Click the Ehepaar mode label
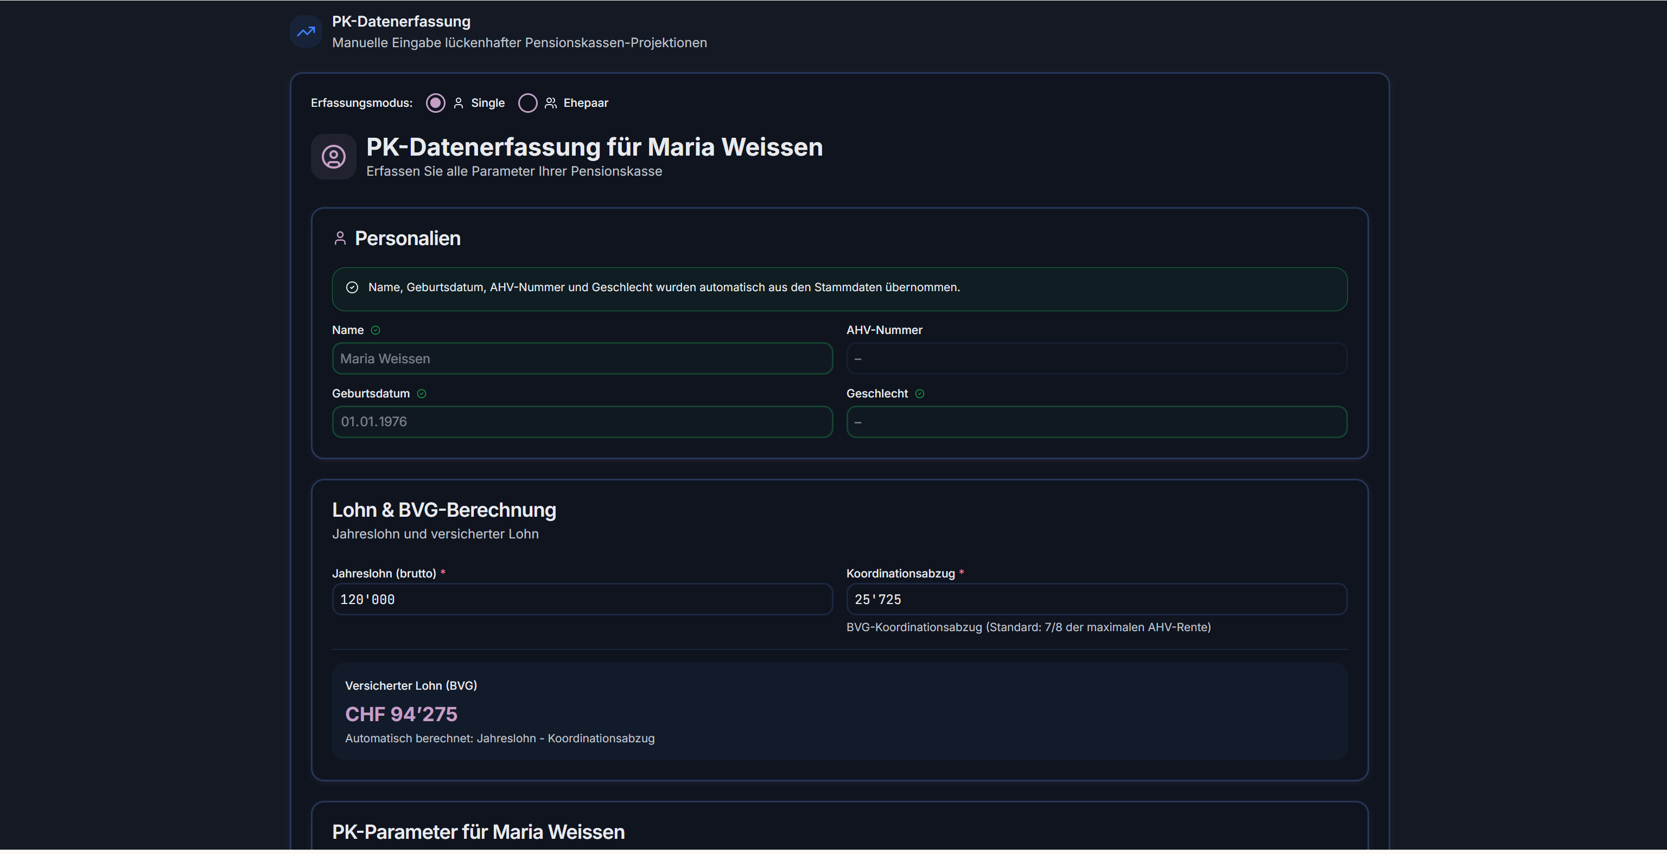 (x=585, y=104)
